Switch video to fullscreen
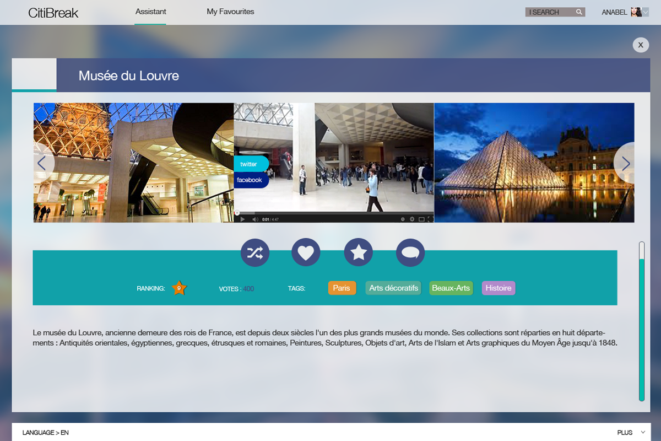 click(430, 219)
